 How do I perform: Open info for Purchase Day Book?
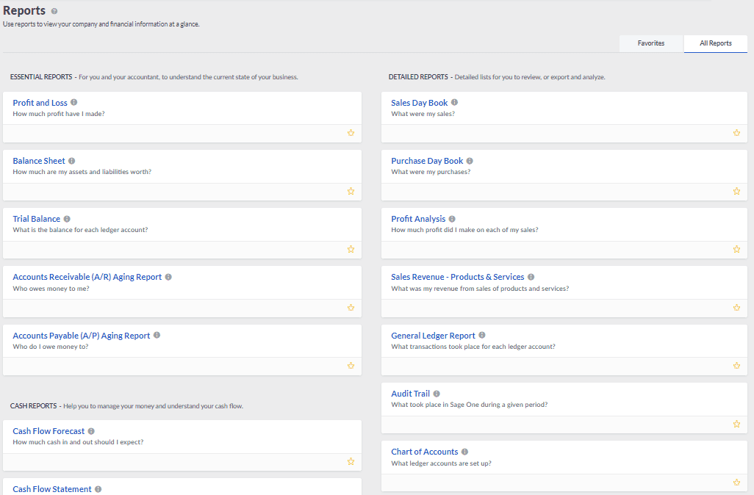[x=469, y=160]
